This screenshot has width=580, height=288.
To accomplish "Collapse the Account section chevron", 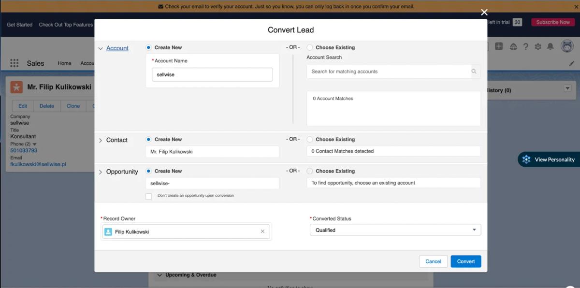I will coord(101,48).
